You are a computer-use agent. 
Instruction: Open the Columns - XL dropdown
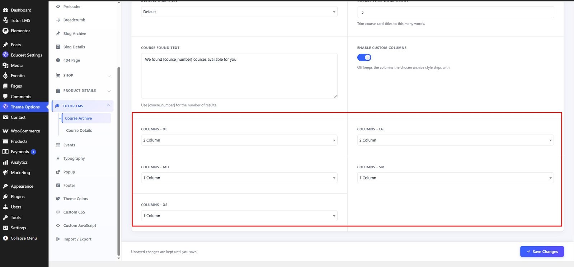(x=239, y=140)
